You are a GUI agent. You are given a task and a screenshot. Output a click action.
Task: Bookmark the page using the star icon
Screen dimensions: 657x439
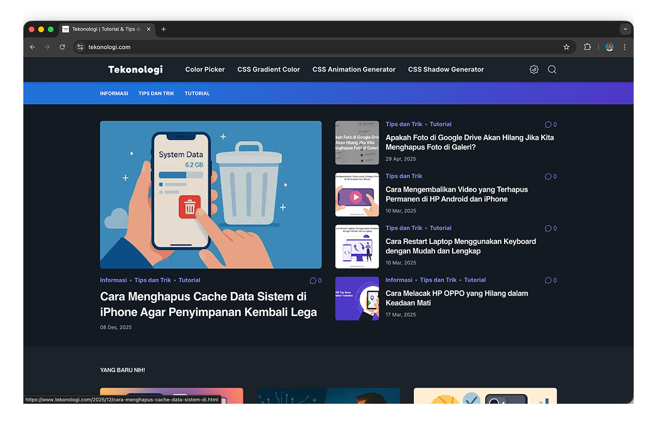pos(566,46)
